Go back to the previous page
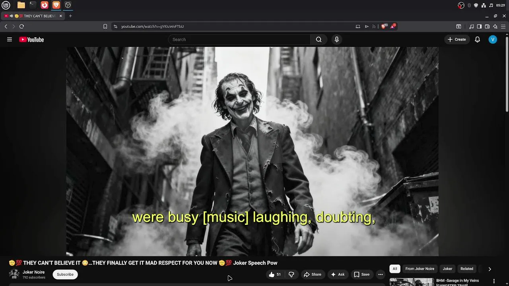Screen dimensions: 509x286 6,26
